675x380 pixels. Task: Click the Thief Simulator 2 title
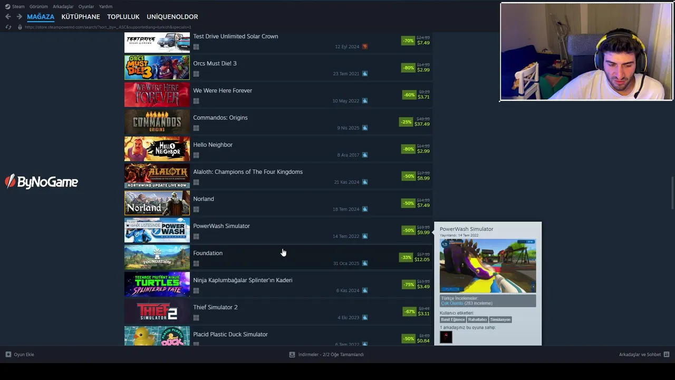pos(215,307)
